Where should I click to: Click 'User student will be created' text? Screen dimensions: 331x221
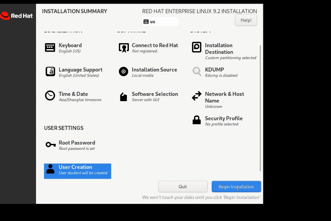coord(83,173)
